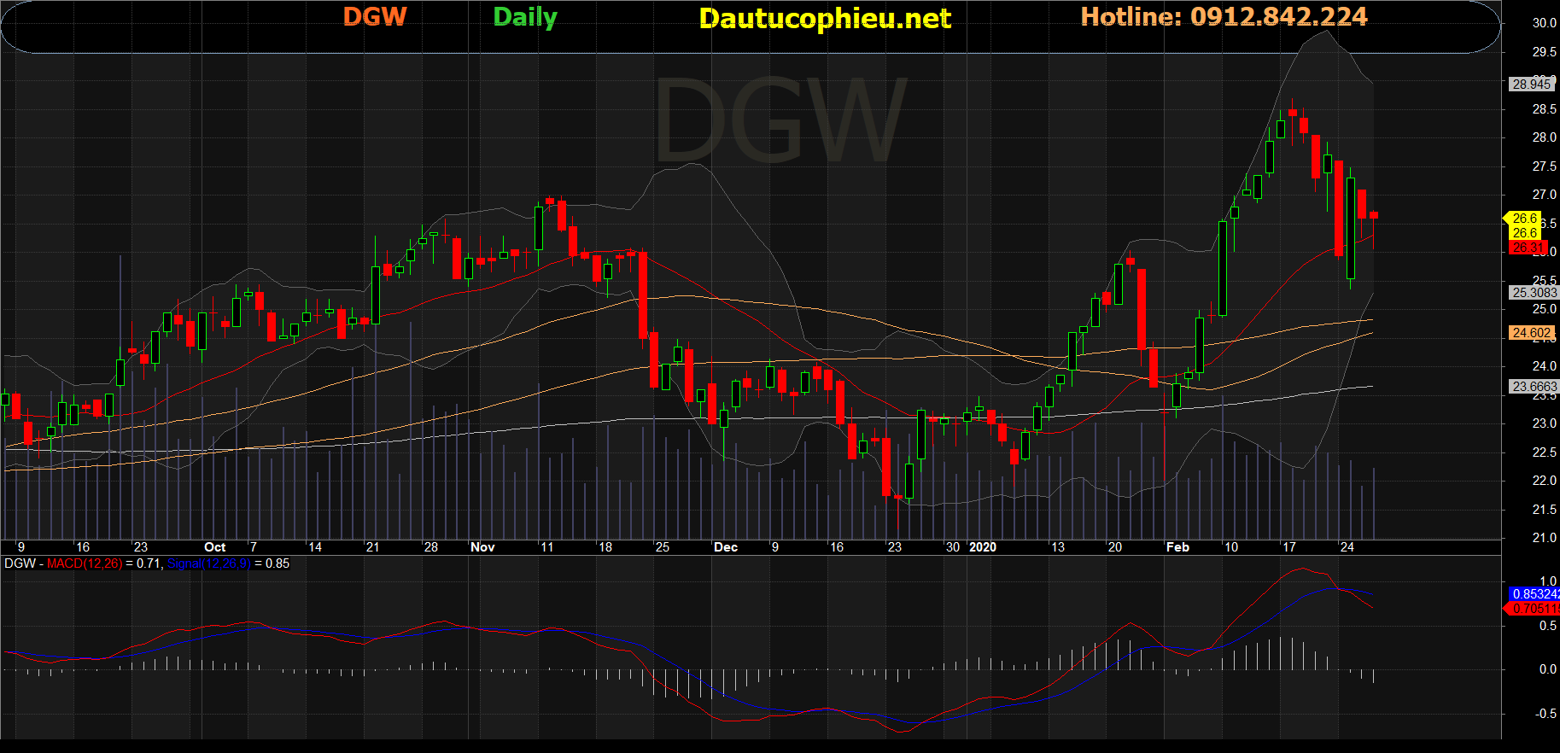Click the green Daily timeframe label
Image resolution: width=1560 pixels, height=753 pixels.
525,17
